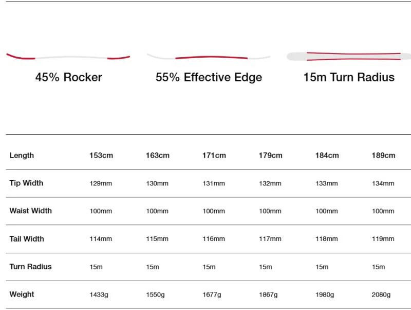
Task: Choose the 163cm length column
Action: click(x=158, y=156)
